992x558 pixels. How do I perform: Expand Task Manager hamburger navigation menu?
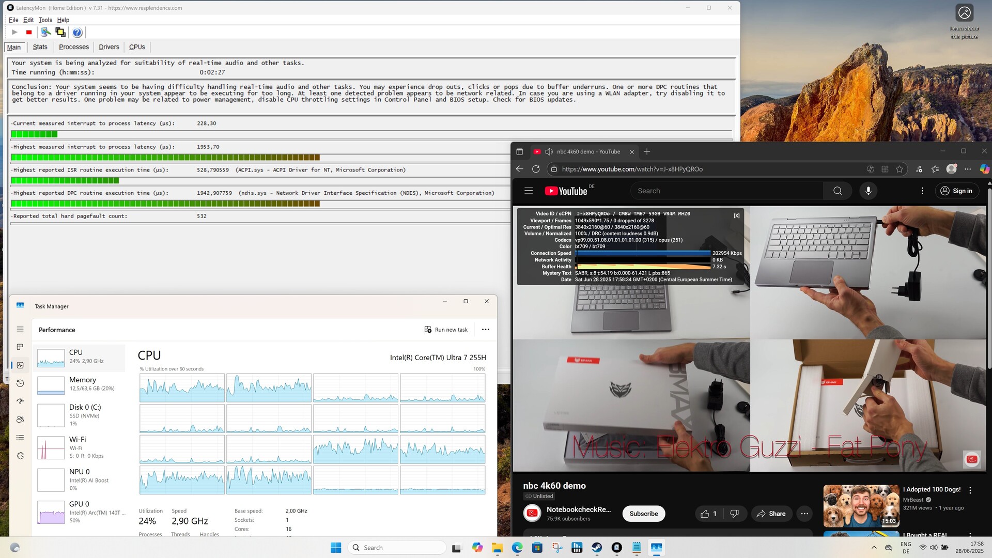tap(20, 329)
